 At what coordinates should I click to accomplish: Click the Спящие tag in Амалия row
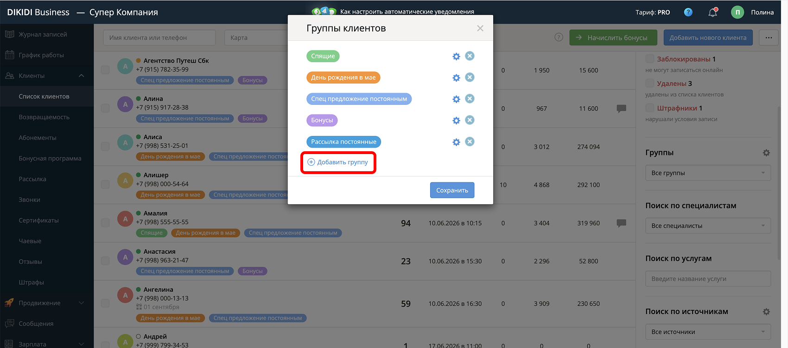coord(152,233)
